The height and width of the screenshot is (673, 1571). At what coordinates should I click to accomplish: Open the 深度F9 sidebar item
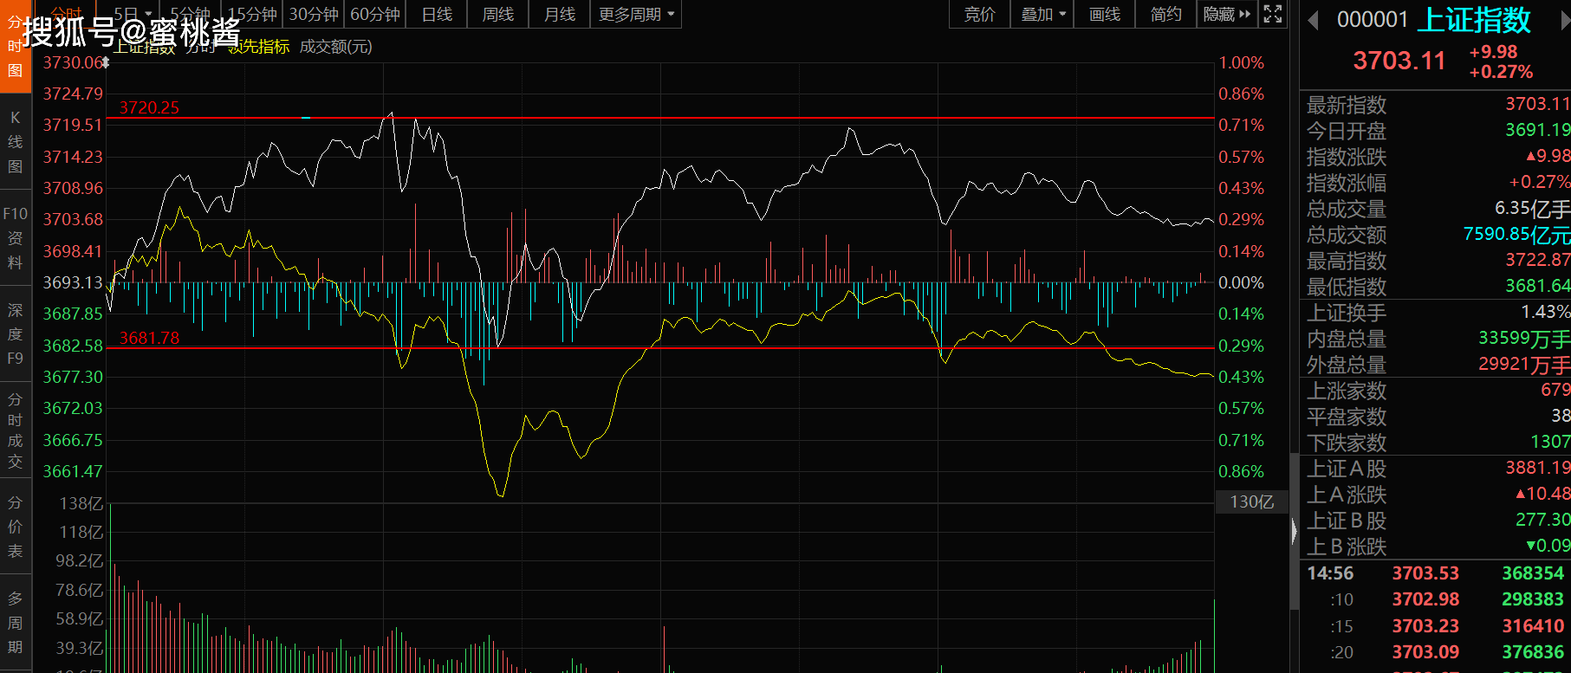[x=15, y=334]
